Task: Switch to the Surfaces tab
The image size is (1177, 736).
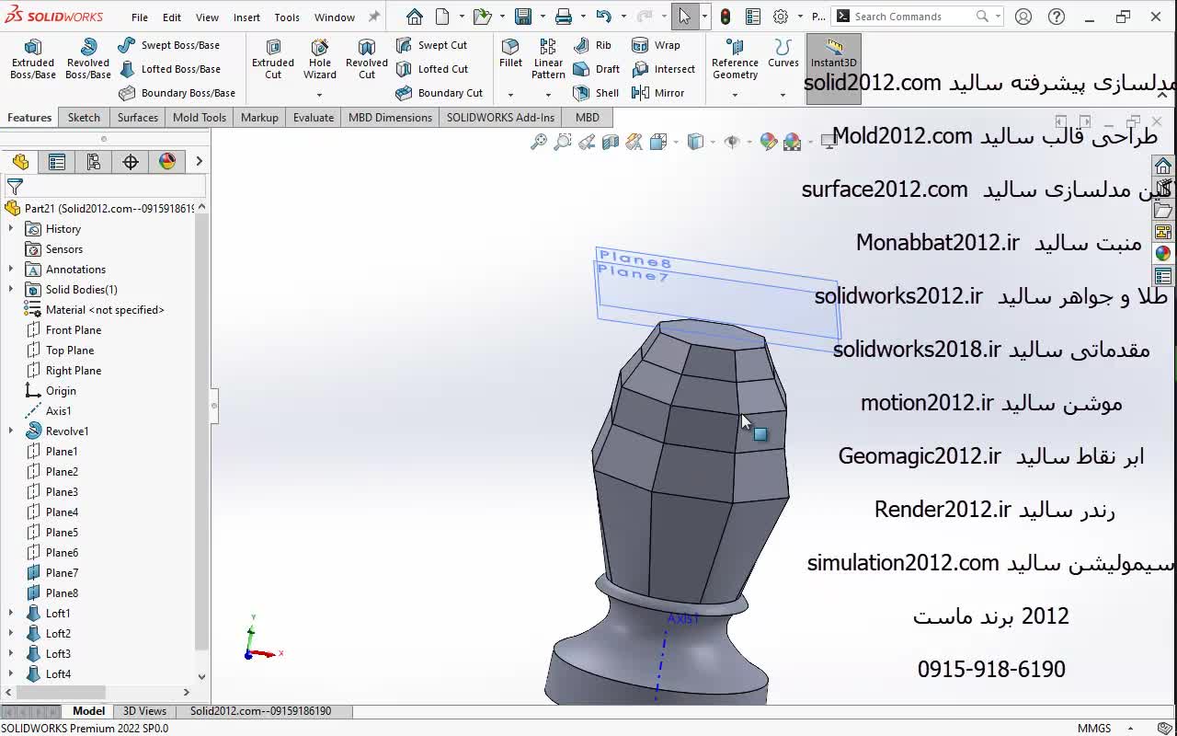Action: click(138, 118)
